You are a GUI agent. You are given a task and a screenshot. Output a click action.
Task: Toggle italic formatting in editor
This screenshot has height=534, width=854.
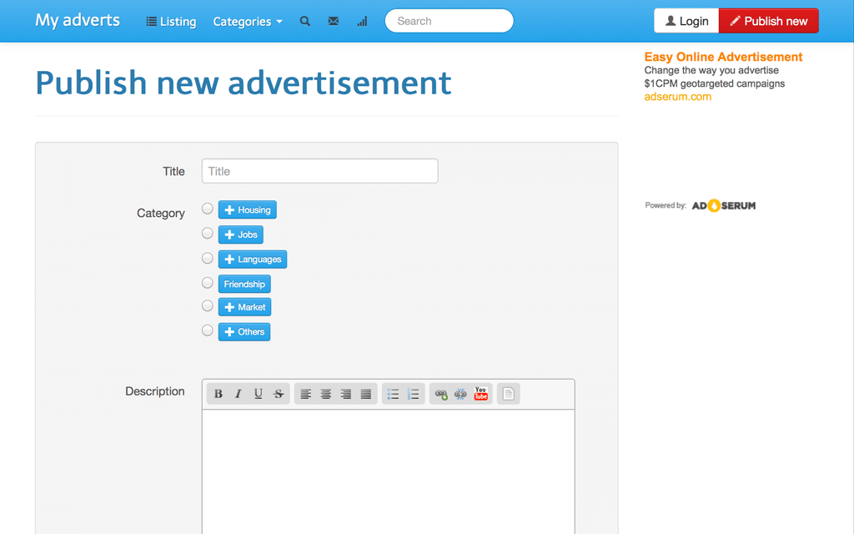(239, 394)
